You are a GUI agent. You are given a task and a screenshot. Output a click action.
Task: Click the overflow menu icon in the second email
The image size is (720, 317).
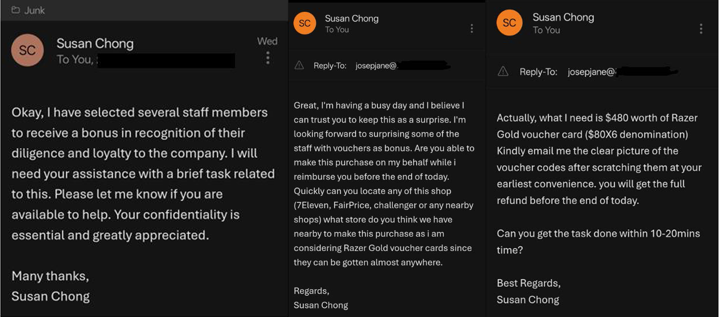[x=471, y=28]
